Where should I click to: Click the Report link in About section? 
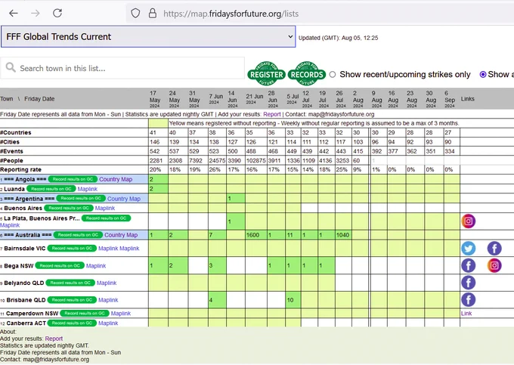coord(54,339)
